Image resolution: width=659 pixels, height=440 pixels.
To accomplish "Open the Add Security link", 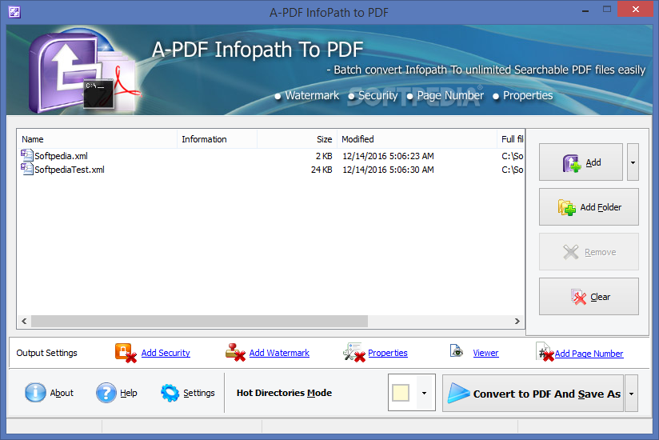I will tap(166, 353).
